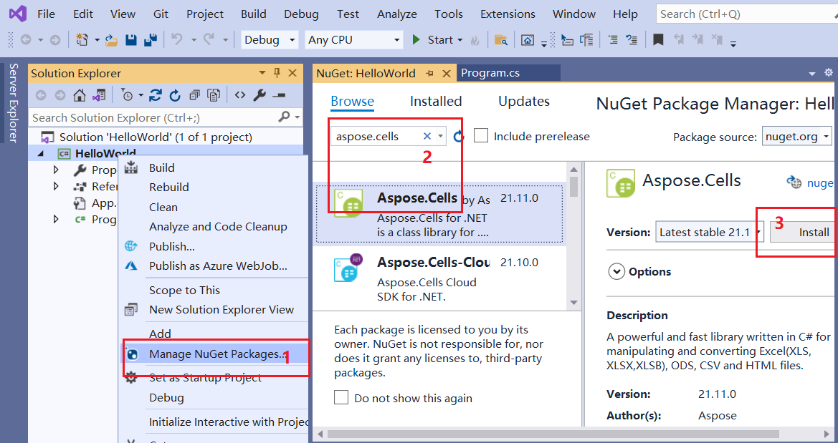Refresh the NuGet search results
Viewport: 838px width, 443px height.
[458, 136]
